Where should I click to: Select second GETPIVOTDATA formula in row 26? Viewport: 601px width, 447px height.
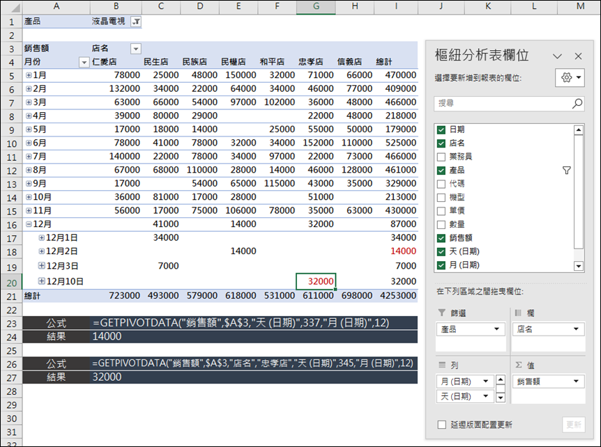(x=254, y=363)
